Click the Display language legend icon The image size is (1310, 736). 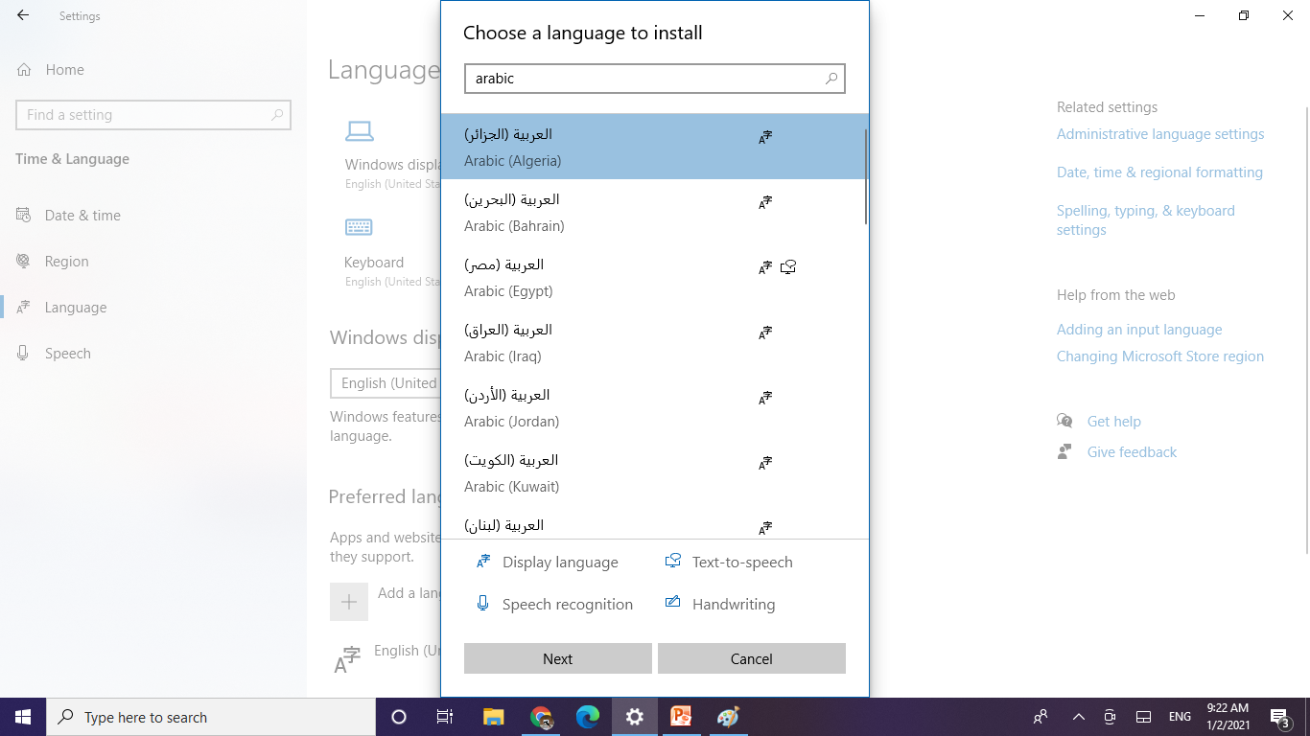coord(482,561)
